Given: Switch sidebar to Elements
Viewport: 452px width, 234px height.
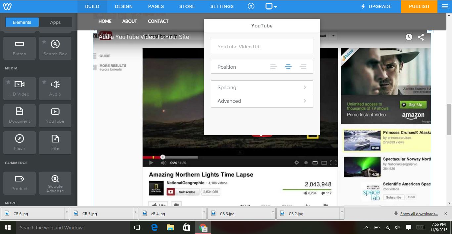Looking at the screenshot, I should click(22, 22).
